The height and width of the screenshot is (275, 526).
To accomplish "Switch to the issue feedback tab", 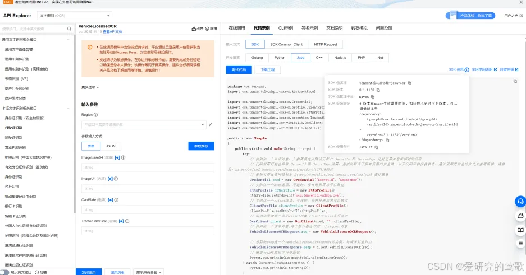I will (x=384, y=28).
